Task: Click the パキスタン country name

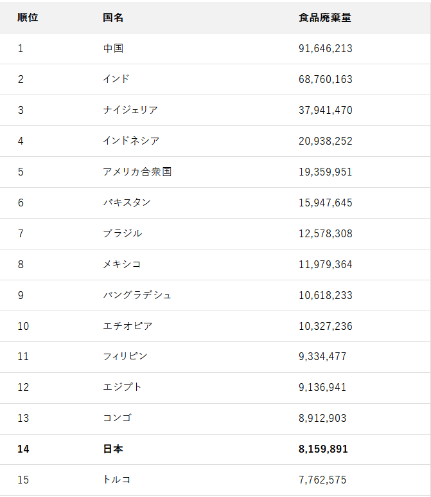Action: tap(127, 203)
